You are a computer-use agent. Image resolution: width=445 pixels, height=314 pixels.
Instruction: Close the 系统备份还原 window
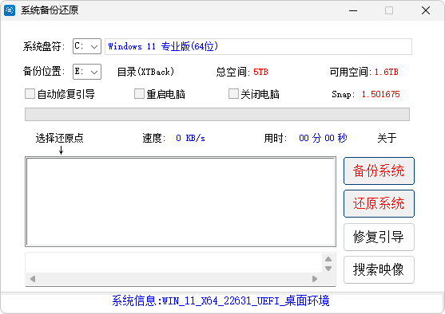(x=426, y=11)
